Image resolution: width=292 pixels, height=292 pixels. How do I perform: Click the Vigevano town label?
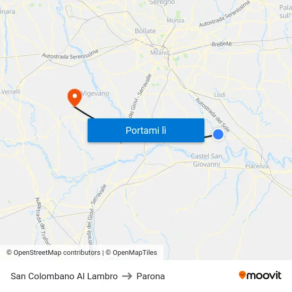point(95,93)
